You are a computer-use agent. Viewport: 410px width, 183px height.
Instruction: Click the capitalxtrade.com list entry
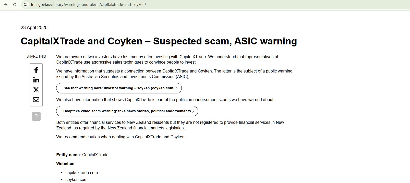point(81,173)
